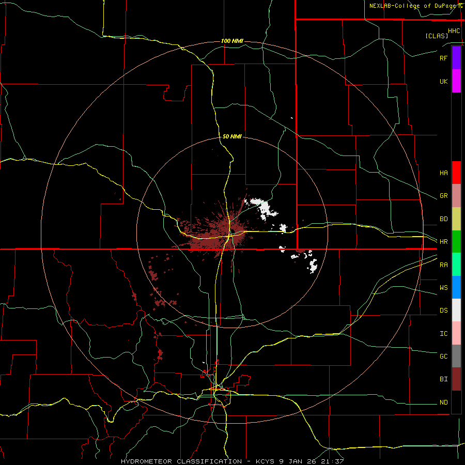Click the UK magenta legend swatch
The image size is (465, 465).
coord(456,81)
